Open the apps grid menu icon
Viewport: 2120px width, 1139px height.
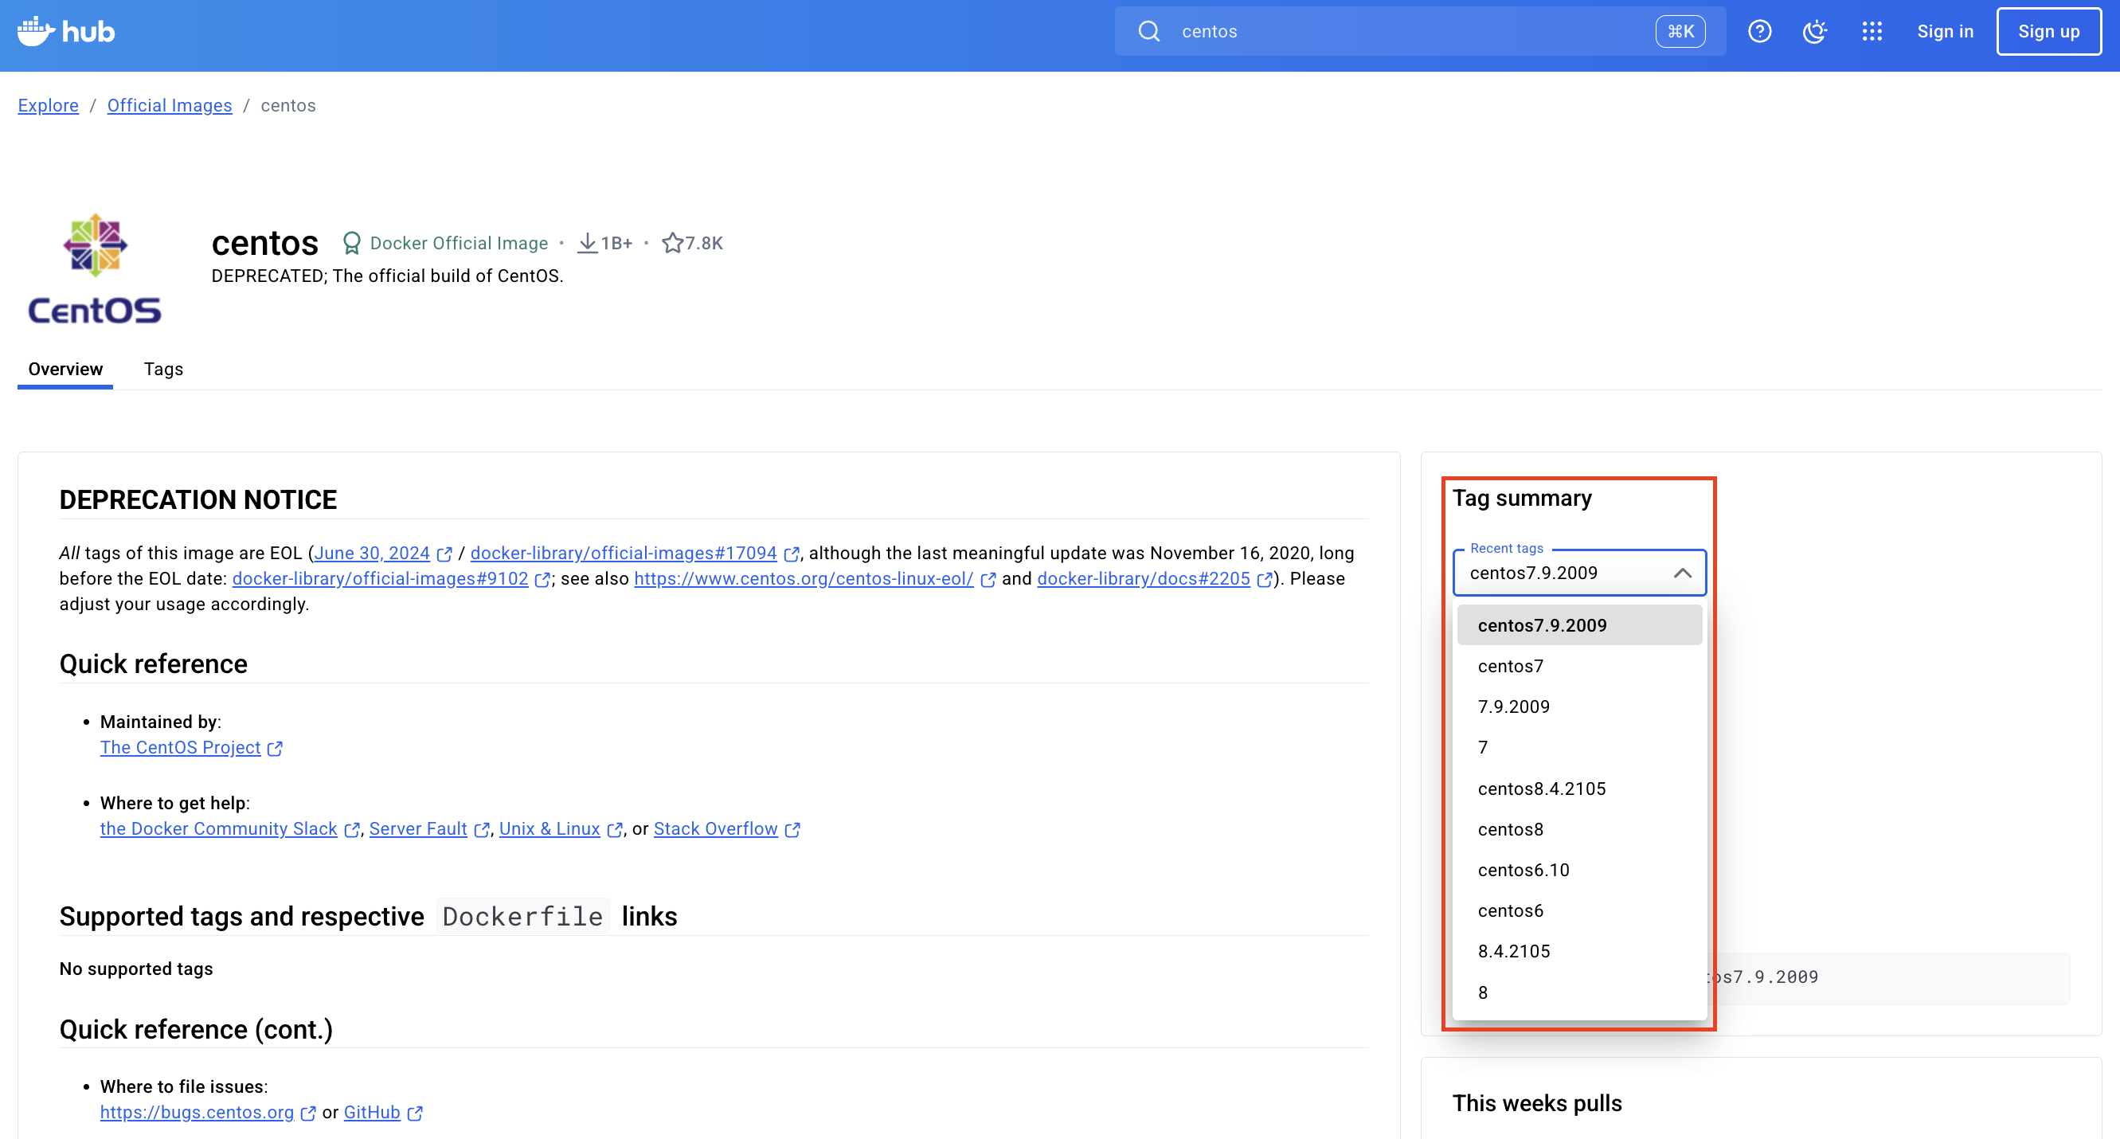pyautogui.click(x=1872, y=31)
